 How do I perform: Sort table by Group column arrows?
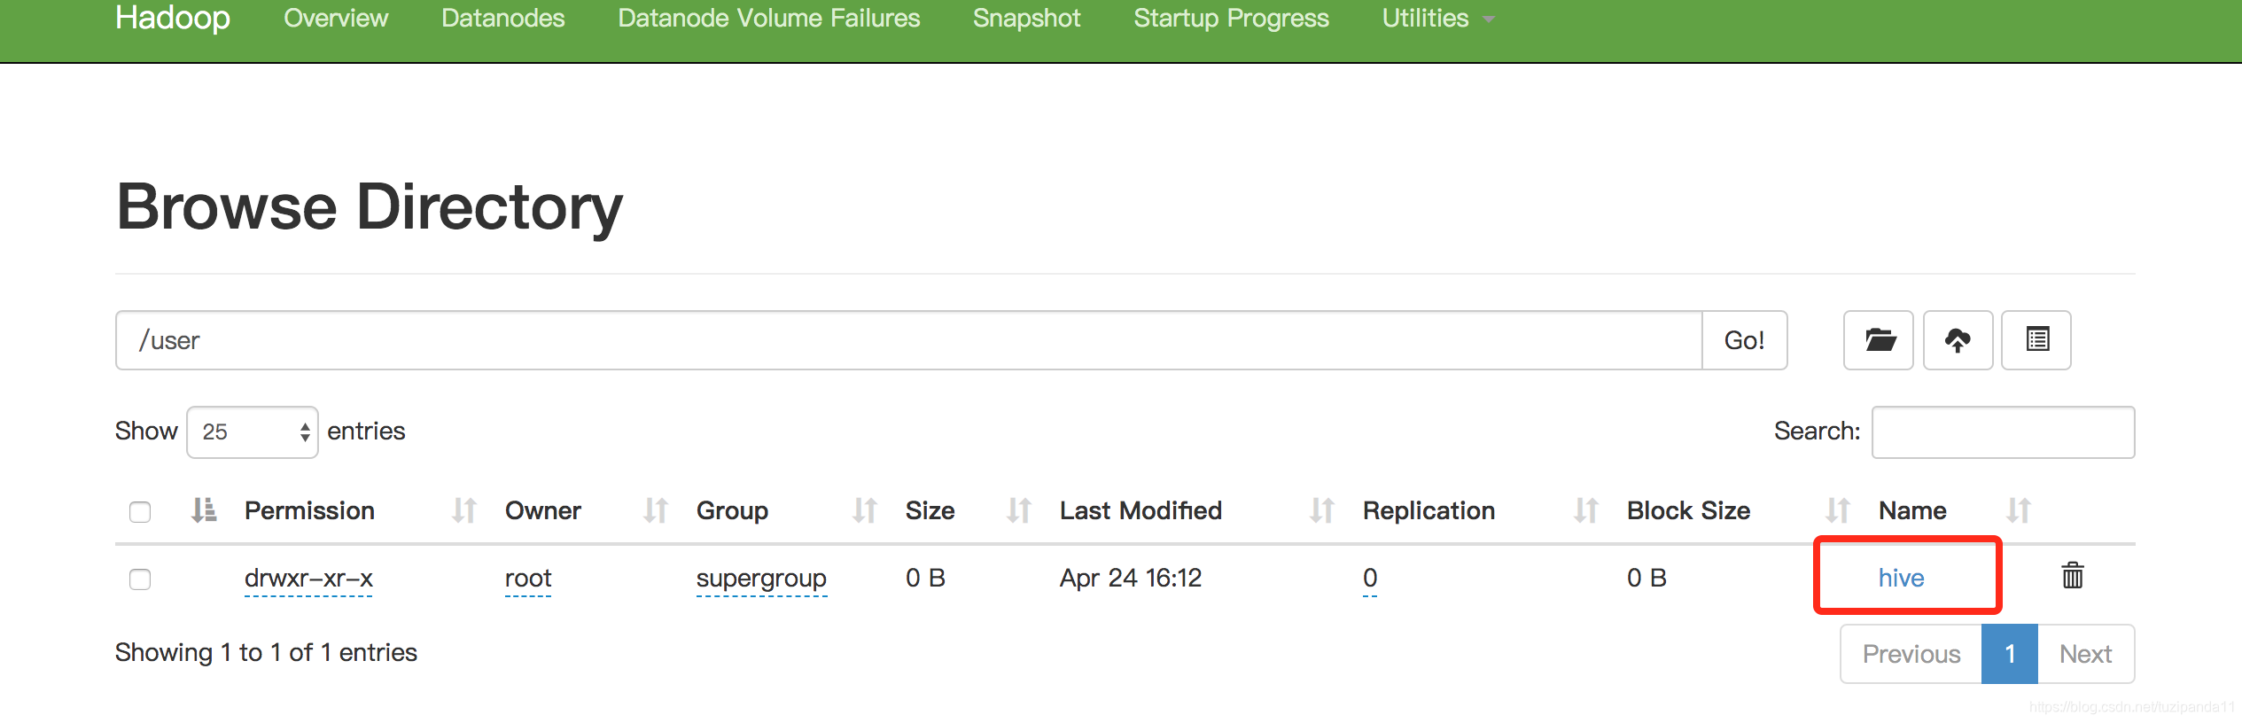tap(865, 510)
